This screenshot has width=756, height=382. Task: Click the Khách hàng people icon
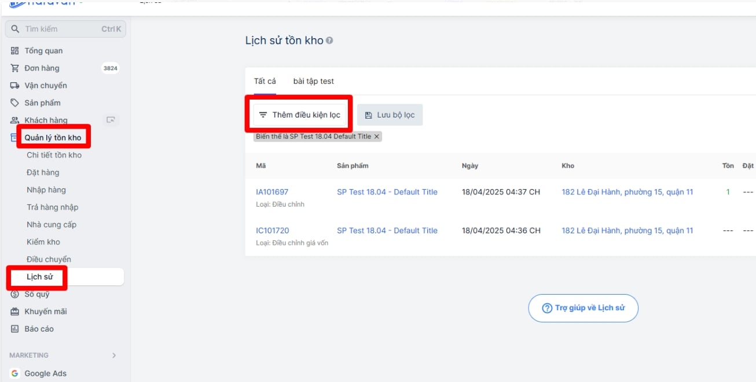[15, 120]
